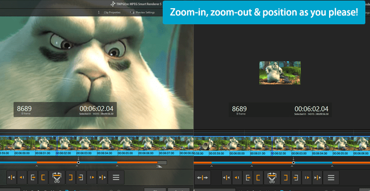The width and height of the screenshot is (370, 191).
Task: Open the Clip Properties menu
Action: coord(112,12)
